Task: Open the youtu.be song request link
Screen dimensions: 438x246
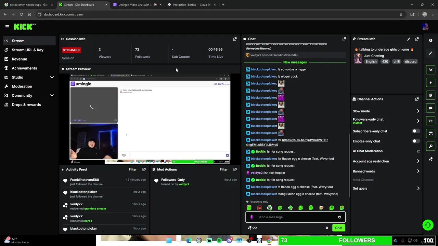Action: 287,142
